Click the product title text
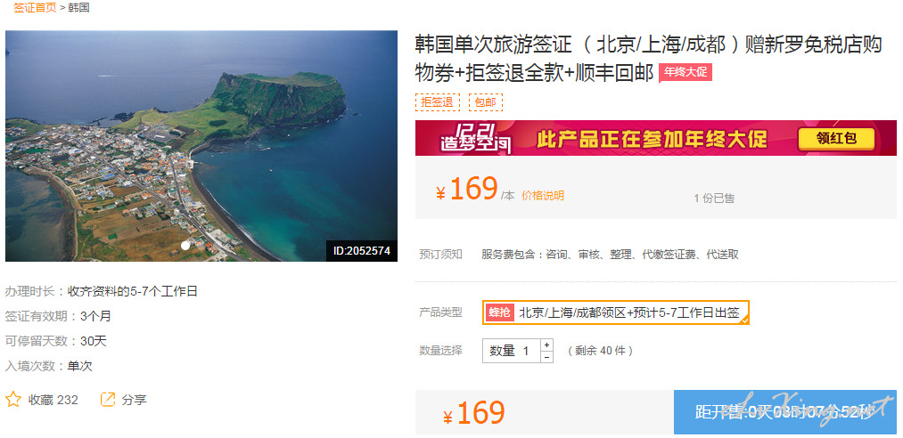The width and height of the screenshot is (903, 438). click(x=648, y=59)
